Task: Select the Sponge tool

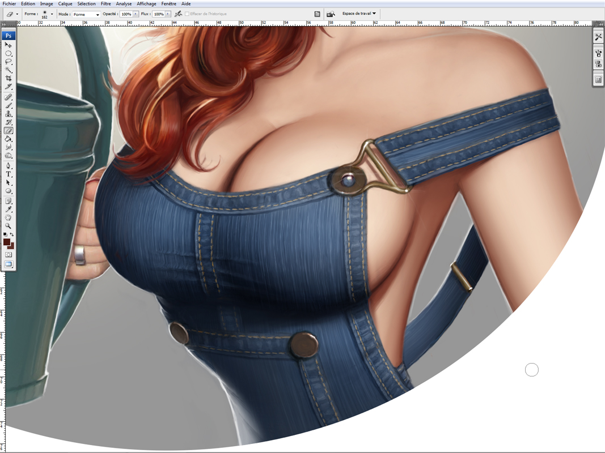Action: [x=8, y=156]
